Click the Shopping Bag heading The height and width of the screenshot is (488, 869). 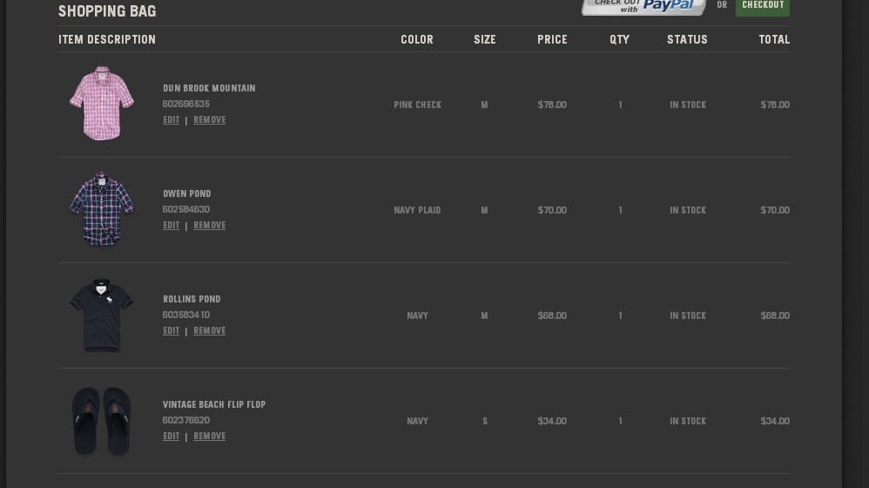[107, 11]
